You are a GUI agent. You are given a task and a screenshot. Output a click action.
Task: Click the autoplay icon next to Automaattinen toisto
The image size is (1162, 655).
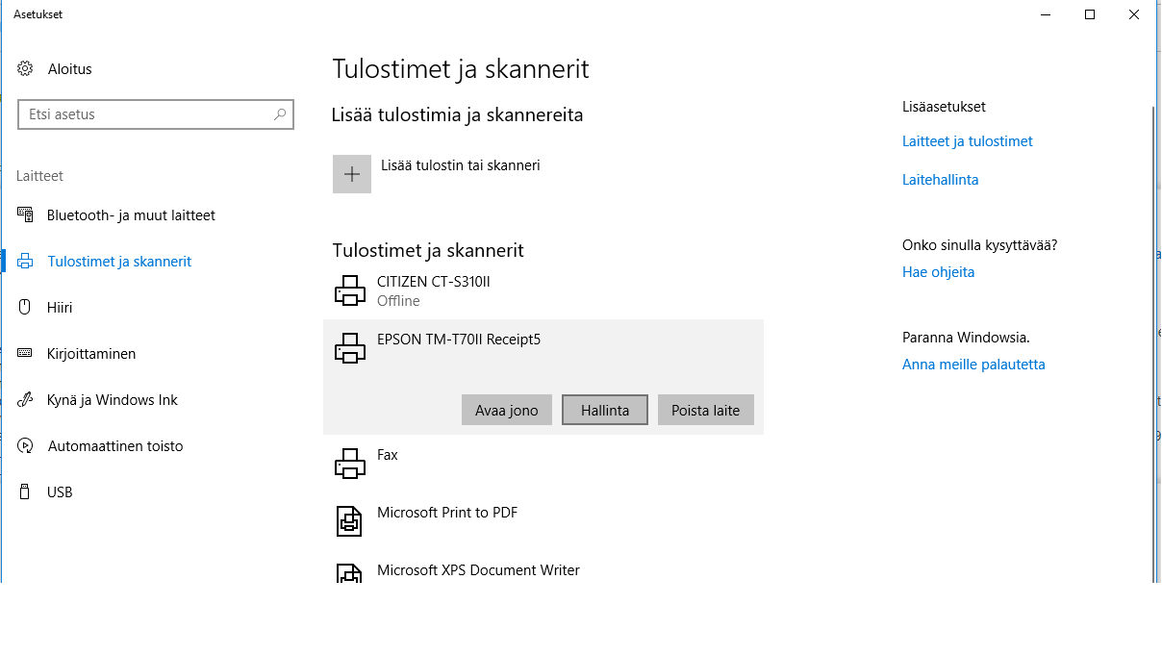(x=26, y=446)
